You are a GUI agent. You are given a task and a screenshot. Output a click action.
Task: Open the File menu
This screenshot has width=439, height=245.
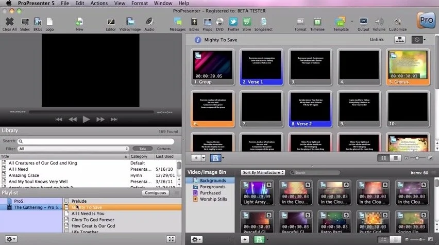point(65,4)
